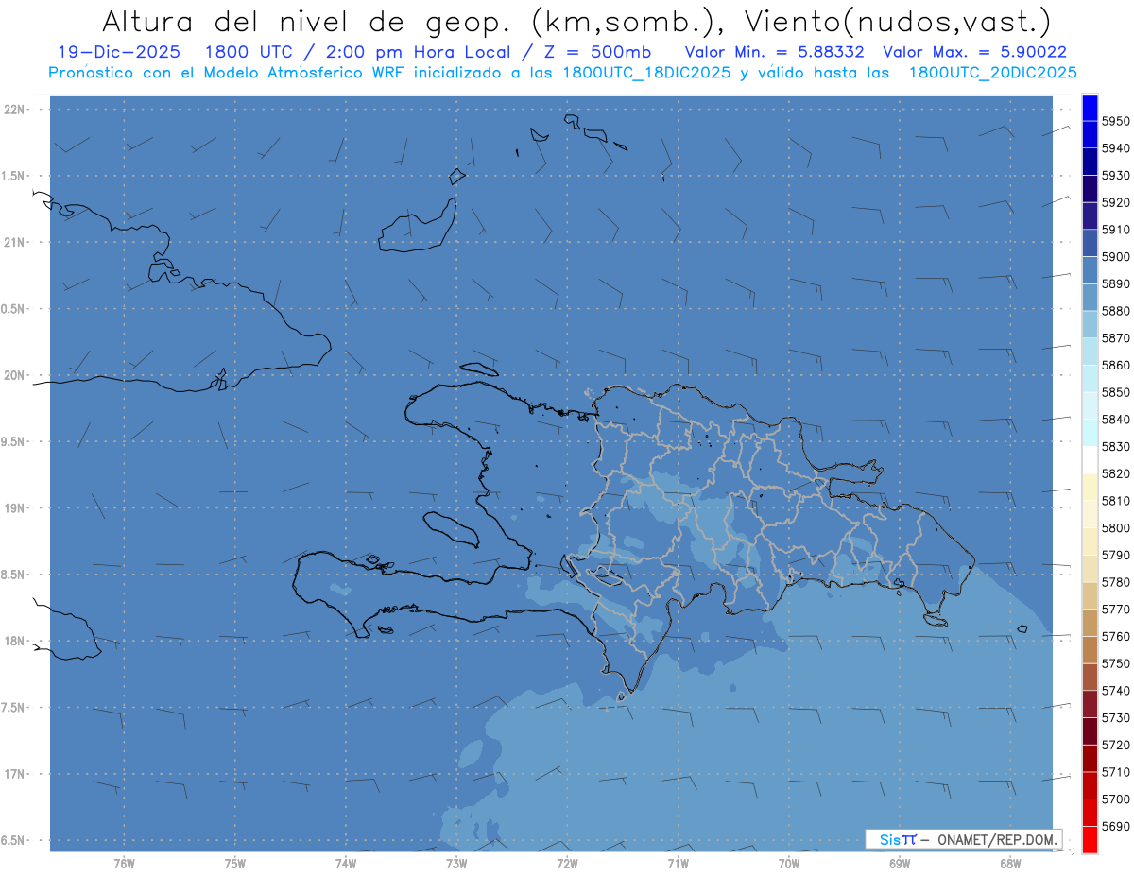Screen dimensions: 1134x876
Task: Click the '5690' colorbar value
Action: coord(1116,826)
